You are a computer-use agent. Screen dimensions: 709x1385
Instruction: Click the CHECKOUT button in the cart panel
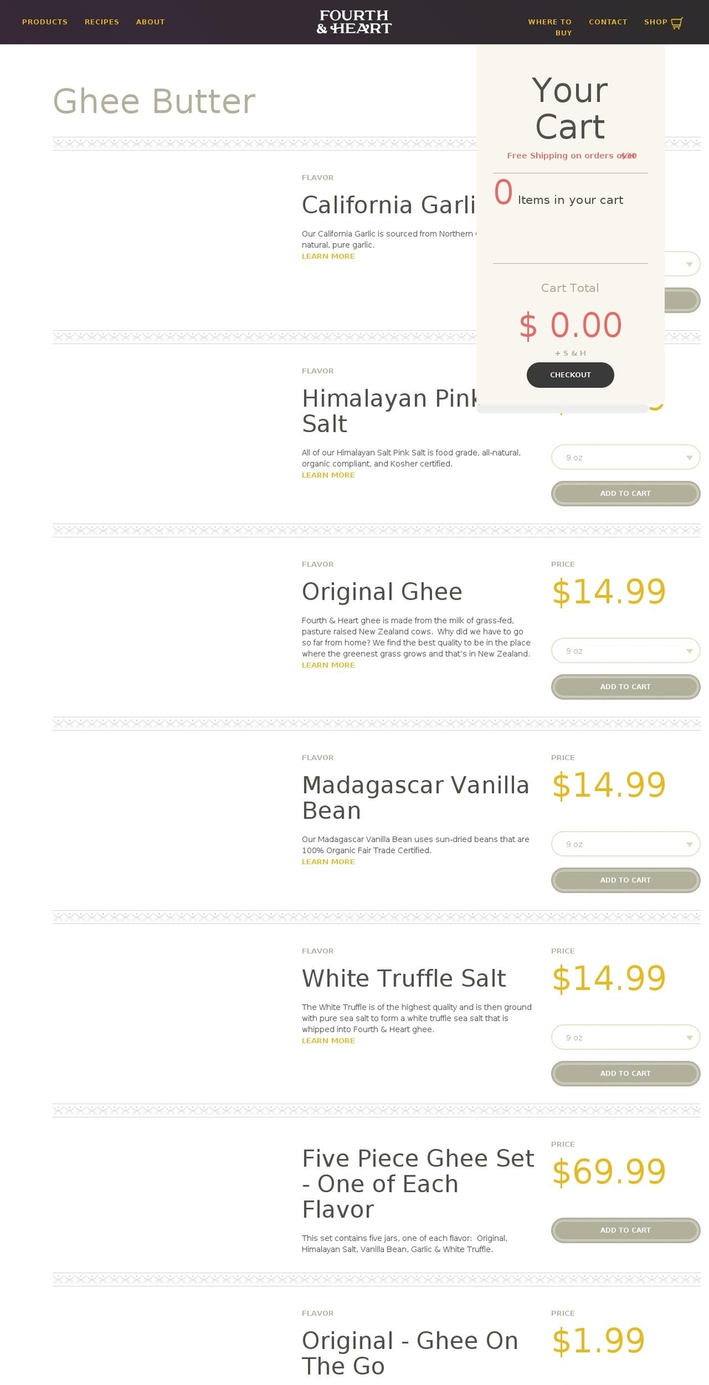click(x=569, y=375)
